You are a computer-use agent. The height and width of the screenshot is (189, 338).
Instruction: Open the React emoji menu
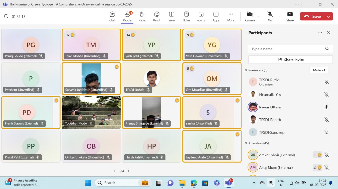coord(157,16)
